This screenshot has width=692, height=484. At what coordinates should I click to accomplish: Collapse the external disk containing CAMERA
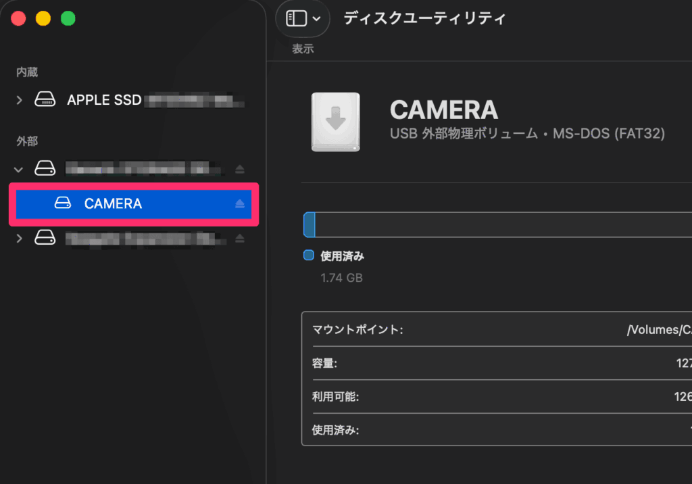(19, 168)
